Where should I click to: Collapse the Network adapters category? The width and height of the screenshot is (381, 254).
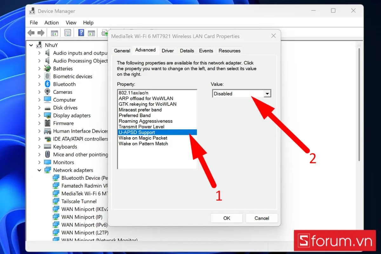tap(39, 170)
